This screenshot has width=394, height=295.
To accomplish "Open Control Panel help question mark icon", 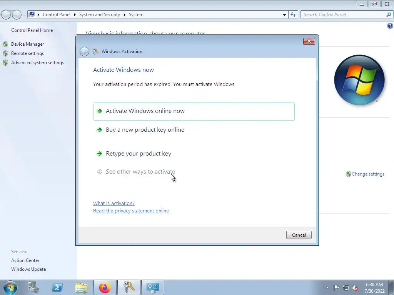I will [x=390, y=26].
